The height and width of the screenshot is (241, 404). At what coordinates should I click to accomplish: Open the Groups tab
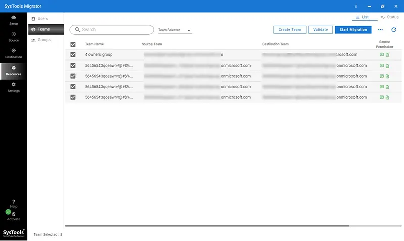pos(46,40)
